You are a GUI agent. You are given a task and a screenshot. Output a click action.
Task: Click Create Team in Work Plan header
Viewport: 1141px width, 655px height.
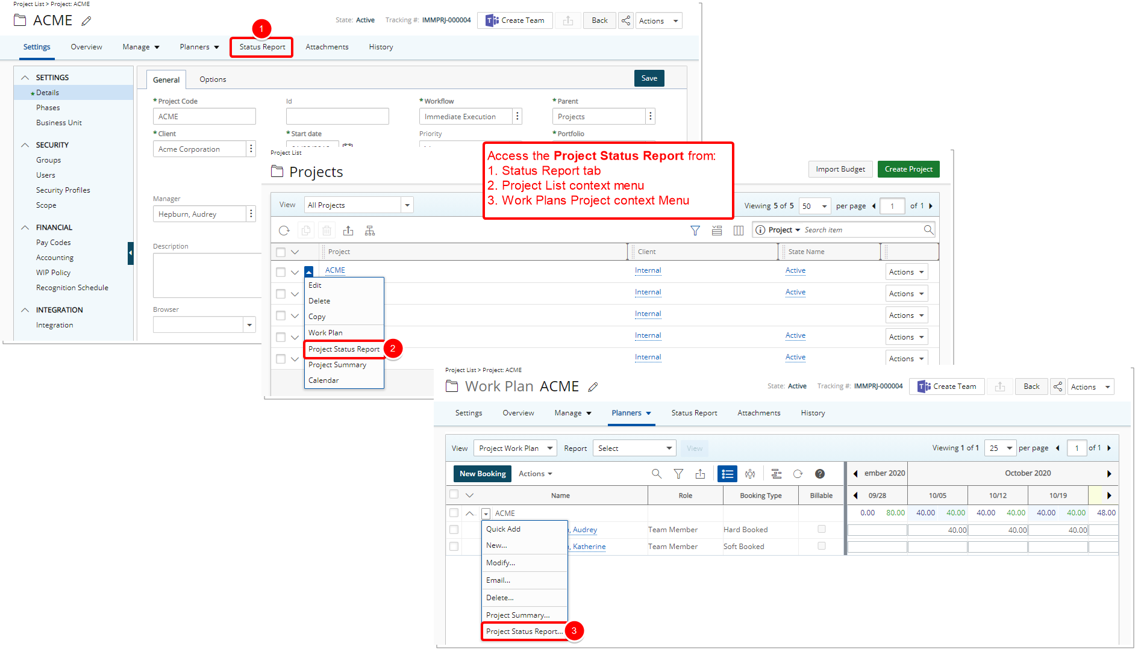tap(947, 386)
